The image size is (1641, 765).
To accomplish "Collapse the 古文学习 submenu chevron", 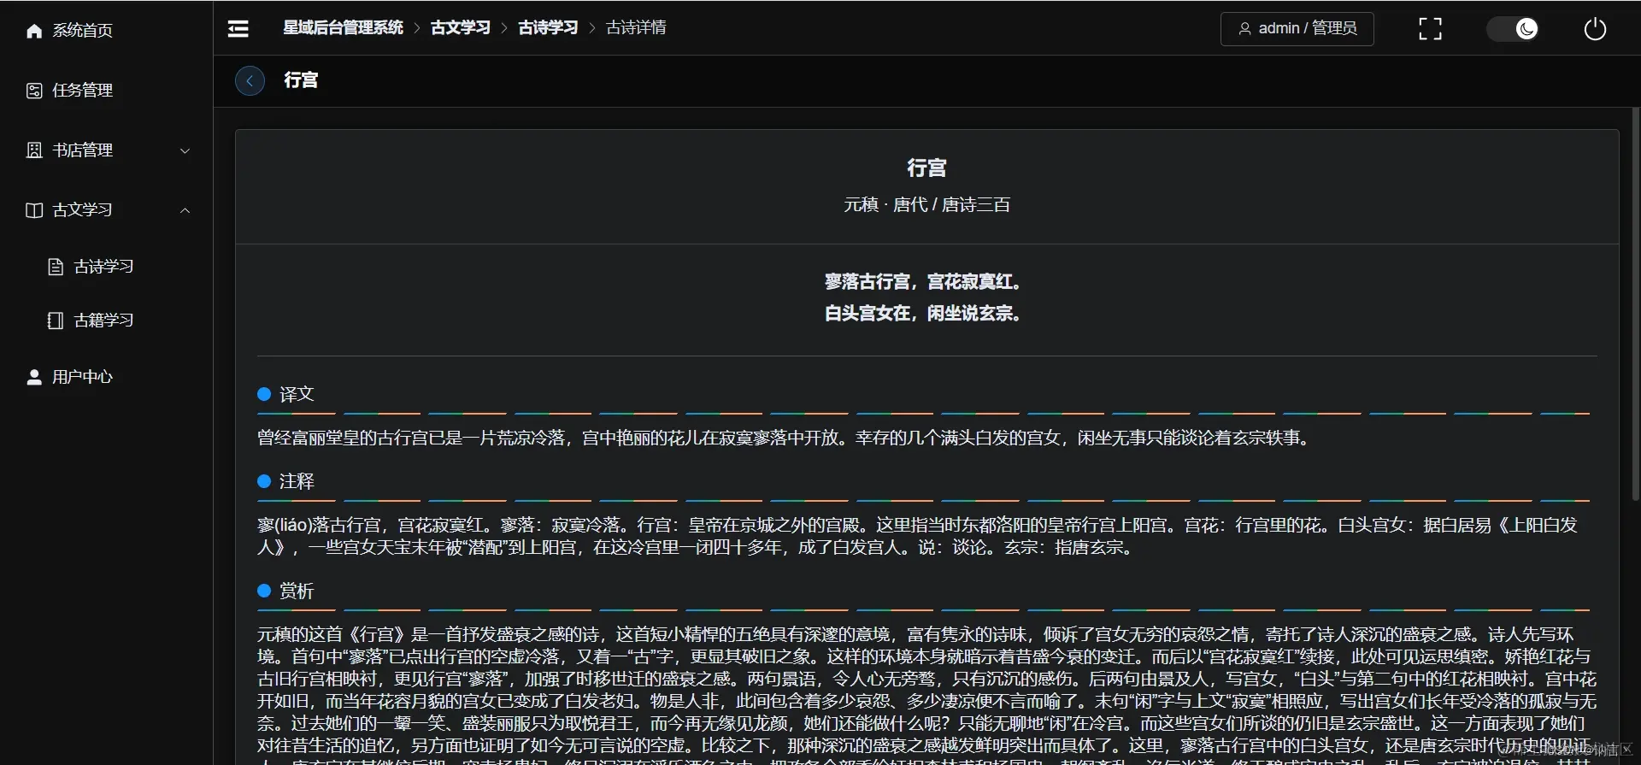I will point(185,210).
